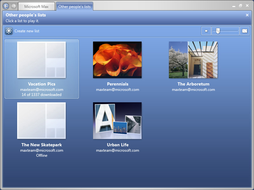
Task: Restore down the application window
Action: point(241,6)
